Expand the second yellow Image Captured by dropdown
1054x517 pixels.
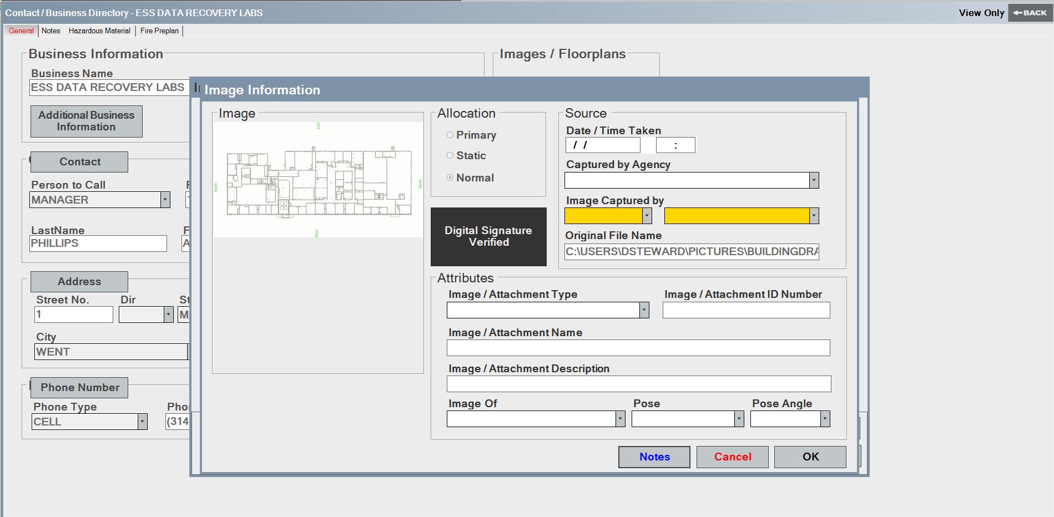point(814,216)
